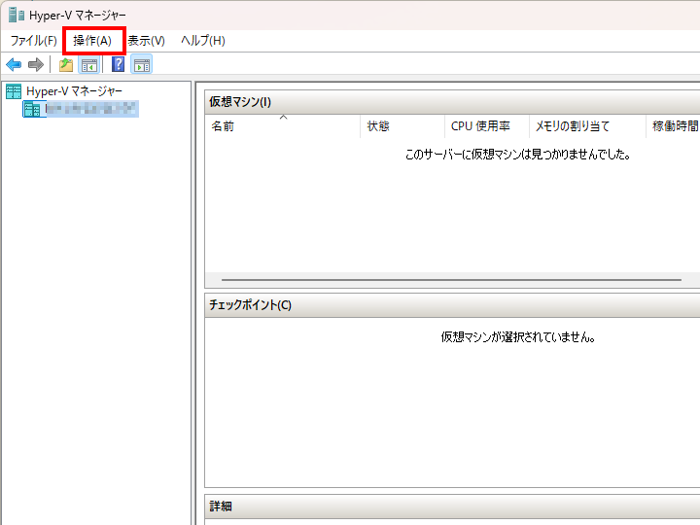Open the ヘルプ(H) menu
Viewport: 700px width, 525px height.
202,41
